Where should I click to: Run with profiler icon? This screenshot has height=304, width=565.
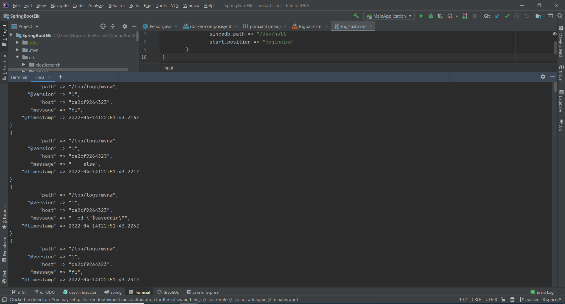[450, 16]
